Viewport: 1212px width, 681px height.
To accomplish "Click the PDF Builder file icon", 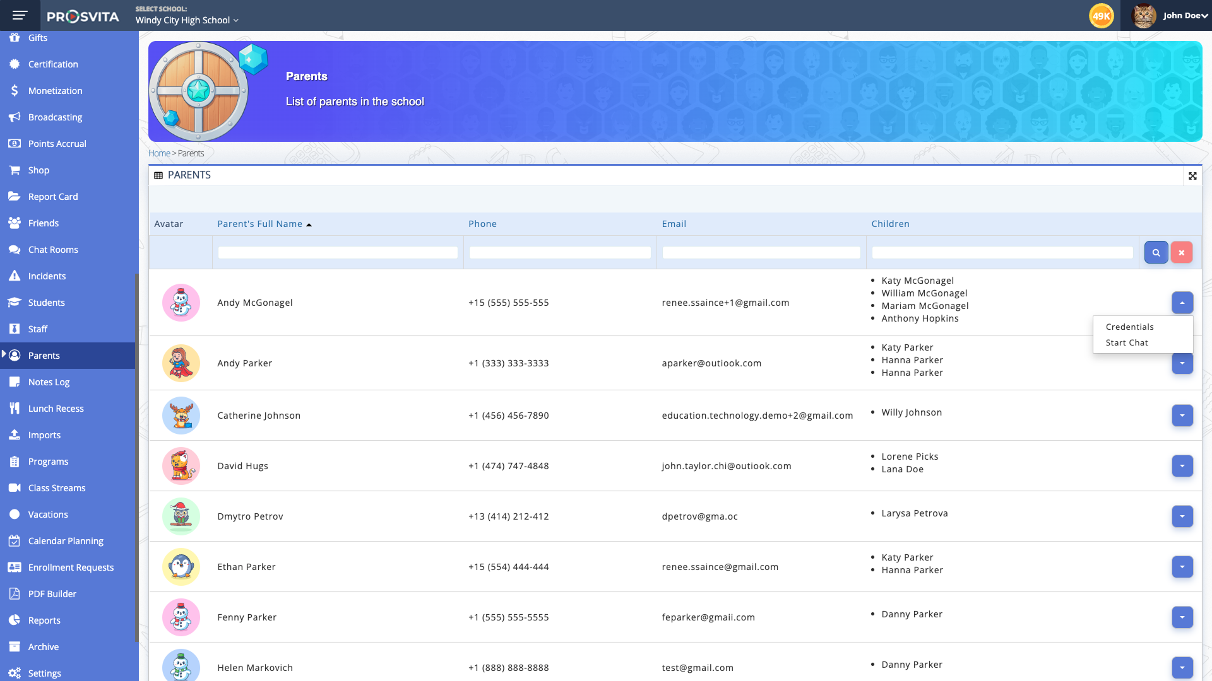I will point(15,594).
